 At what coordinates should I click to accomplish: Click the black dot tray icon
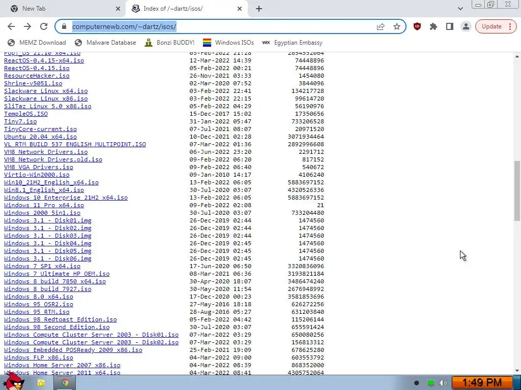pyautogui.click(x=417, y=383)
